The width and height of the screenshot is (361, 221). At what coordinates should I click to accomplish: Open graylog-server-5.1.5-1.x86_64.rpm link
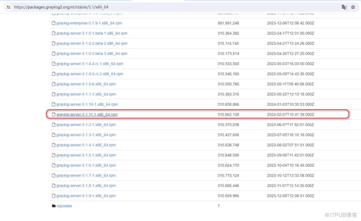click(x=86, y=155)
